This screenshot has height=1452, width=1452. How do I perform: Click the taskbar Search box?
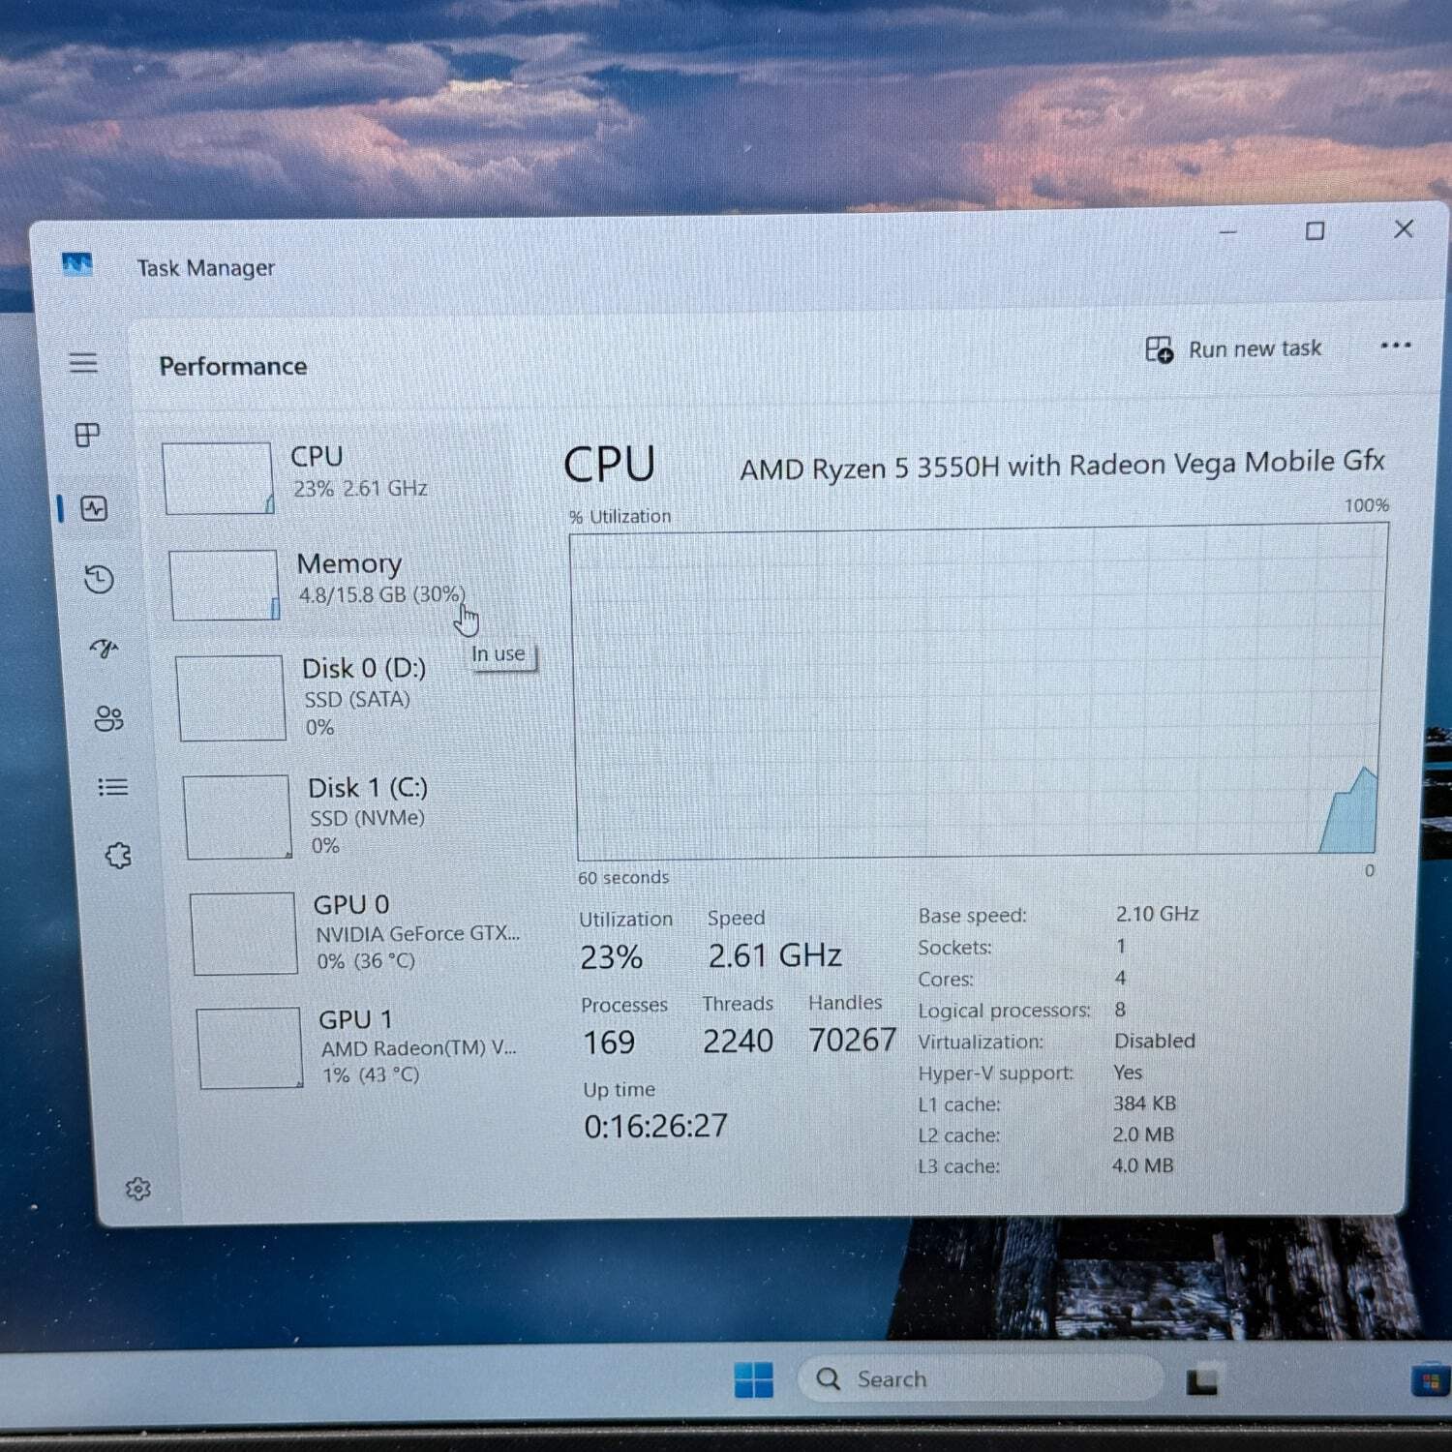coord(980,1378)
